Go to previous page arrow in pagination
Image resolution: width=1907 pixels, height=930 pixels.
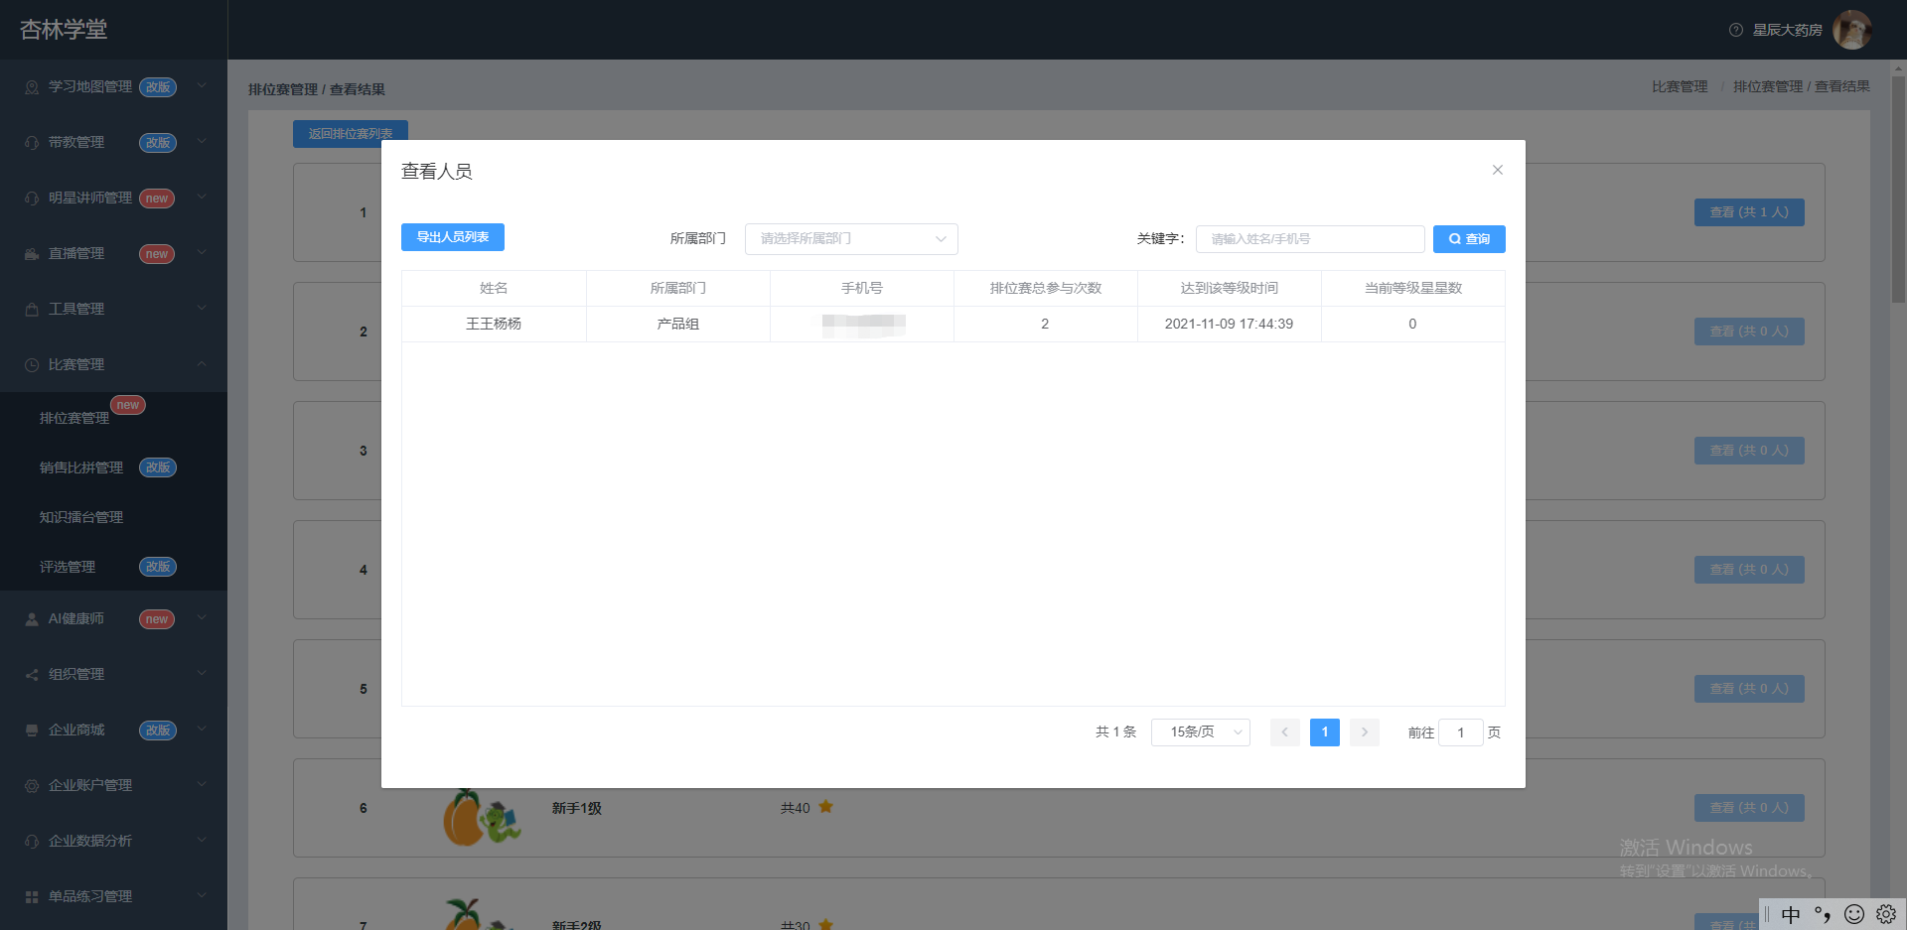1284,732
